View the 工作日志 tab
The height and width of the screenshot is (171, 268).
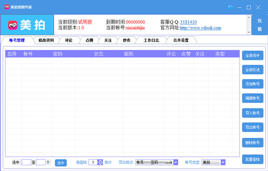click(151, 40)
